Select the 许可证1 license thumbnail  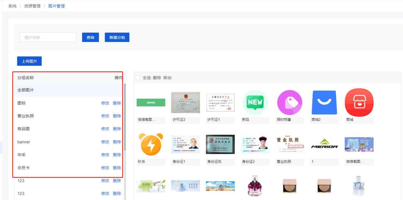point(220,102)
